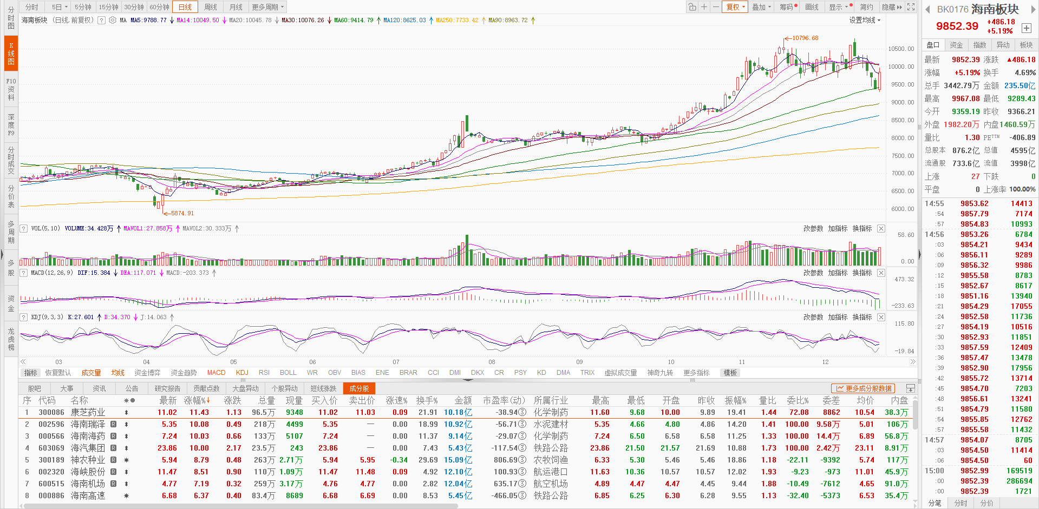Open the 设置均线 dropdown
The width and height of the screenshot is (1039, 509).
click(865, 20)
